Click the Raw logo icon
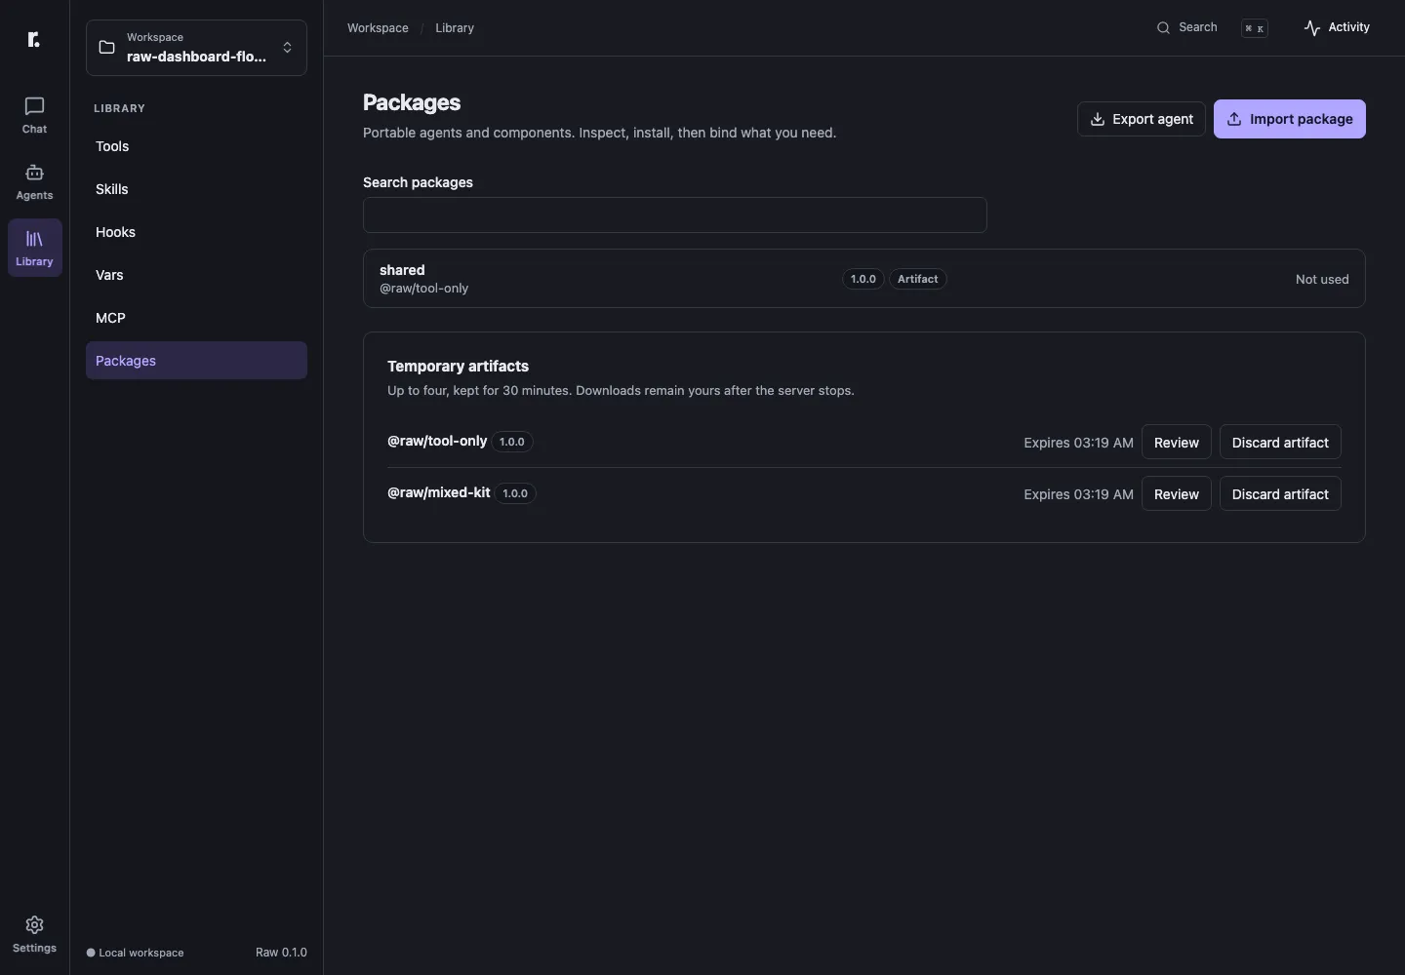 point(34,39)
